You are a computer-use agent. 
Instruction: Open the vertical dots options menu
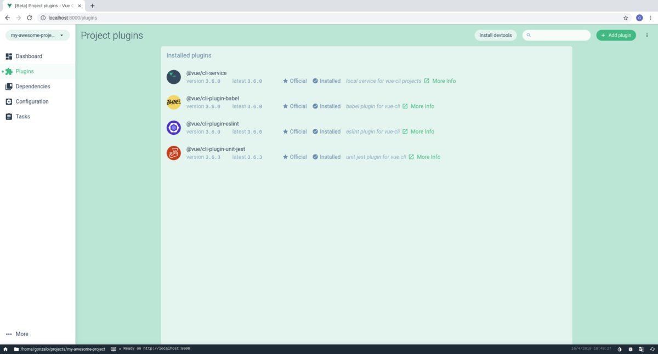(647, 35)
